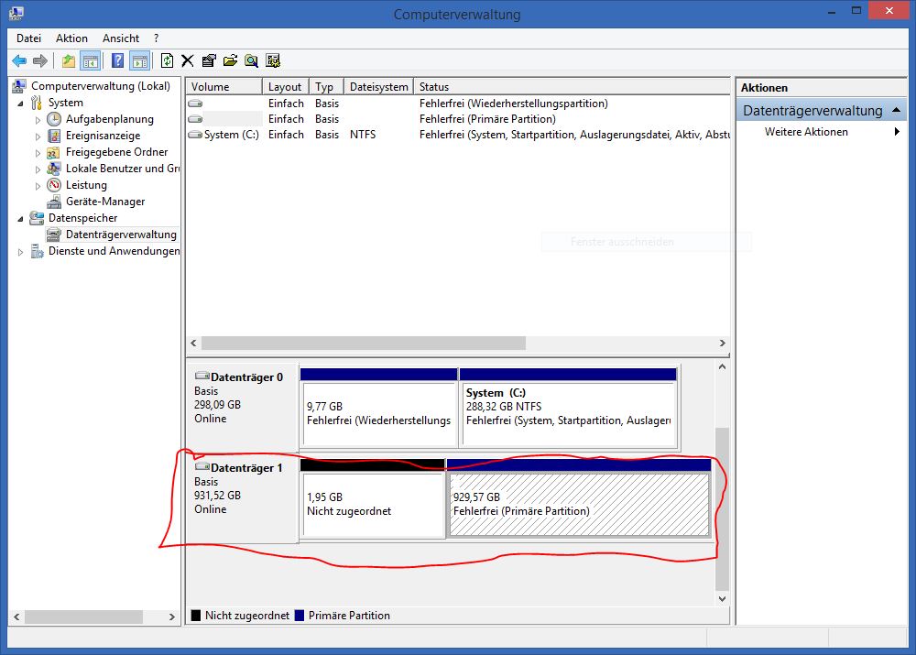Open the Datei menu
Viewport: 916px width, 655px height.
click(x=28, y=38)
